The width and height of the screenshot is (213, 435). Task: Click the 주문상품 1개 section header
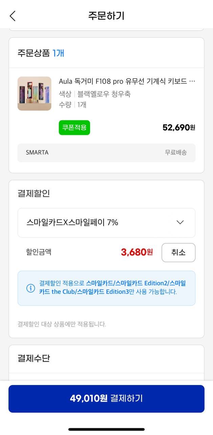pyautogui.click(x=41, y=53)
